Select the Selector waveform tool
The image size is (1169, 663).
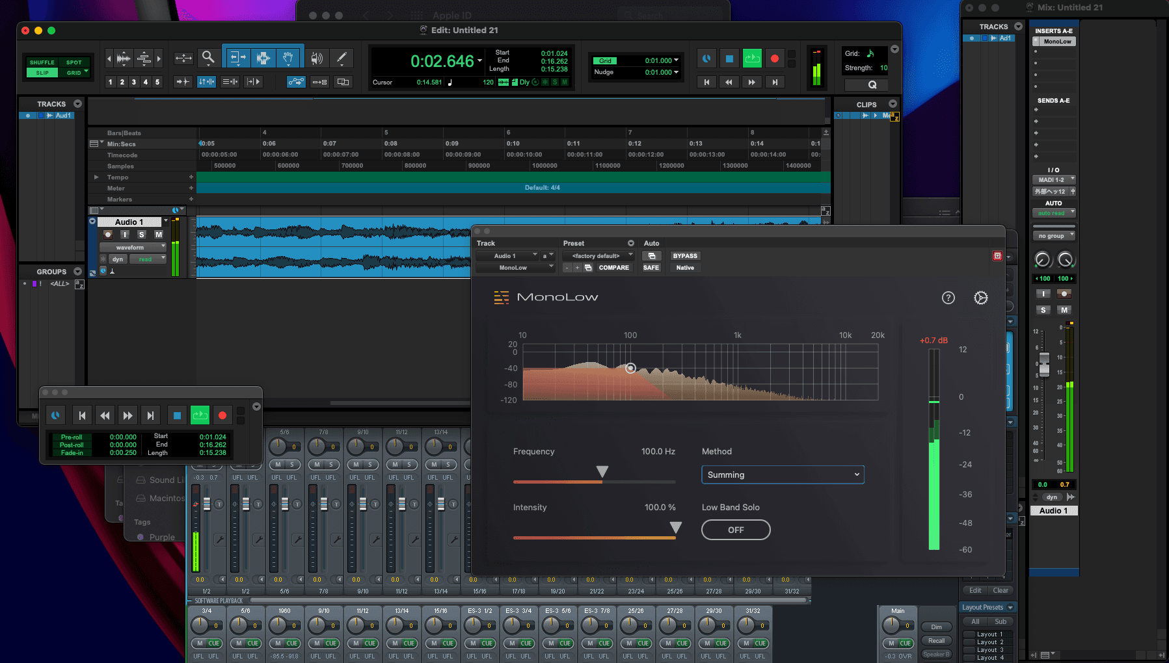(x=263, y=58)
